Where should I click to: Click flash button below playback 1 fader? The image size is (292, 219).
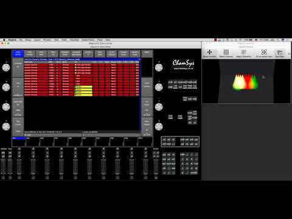[19, 178]
